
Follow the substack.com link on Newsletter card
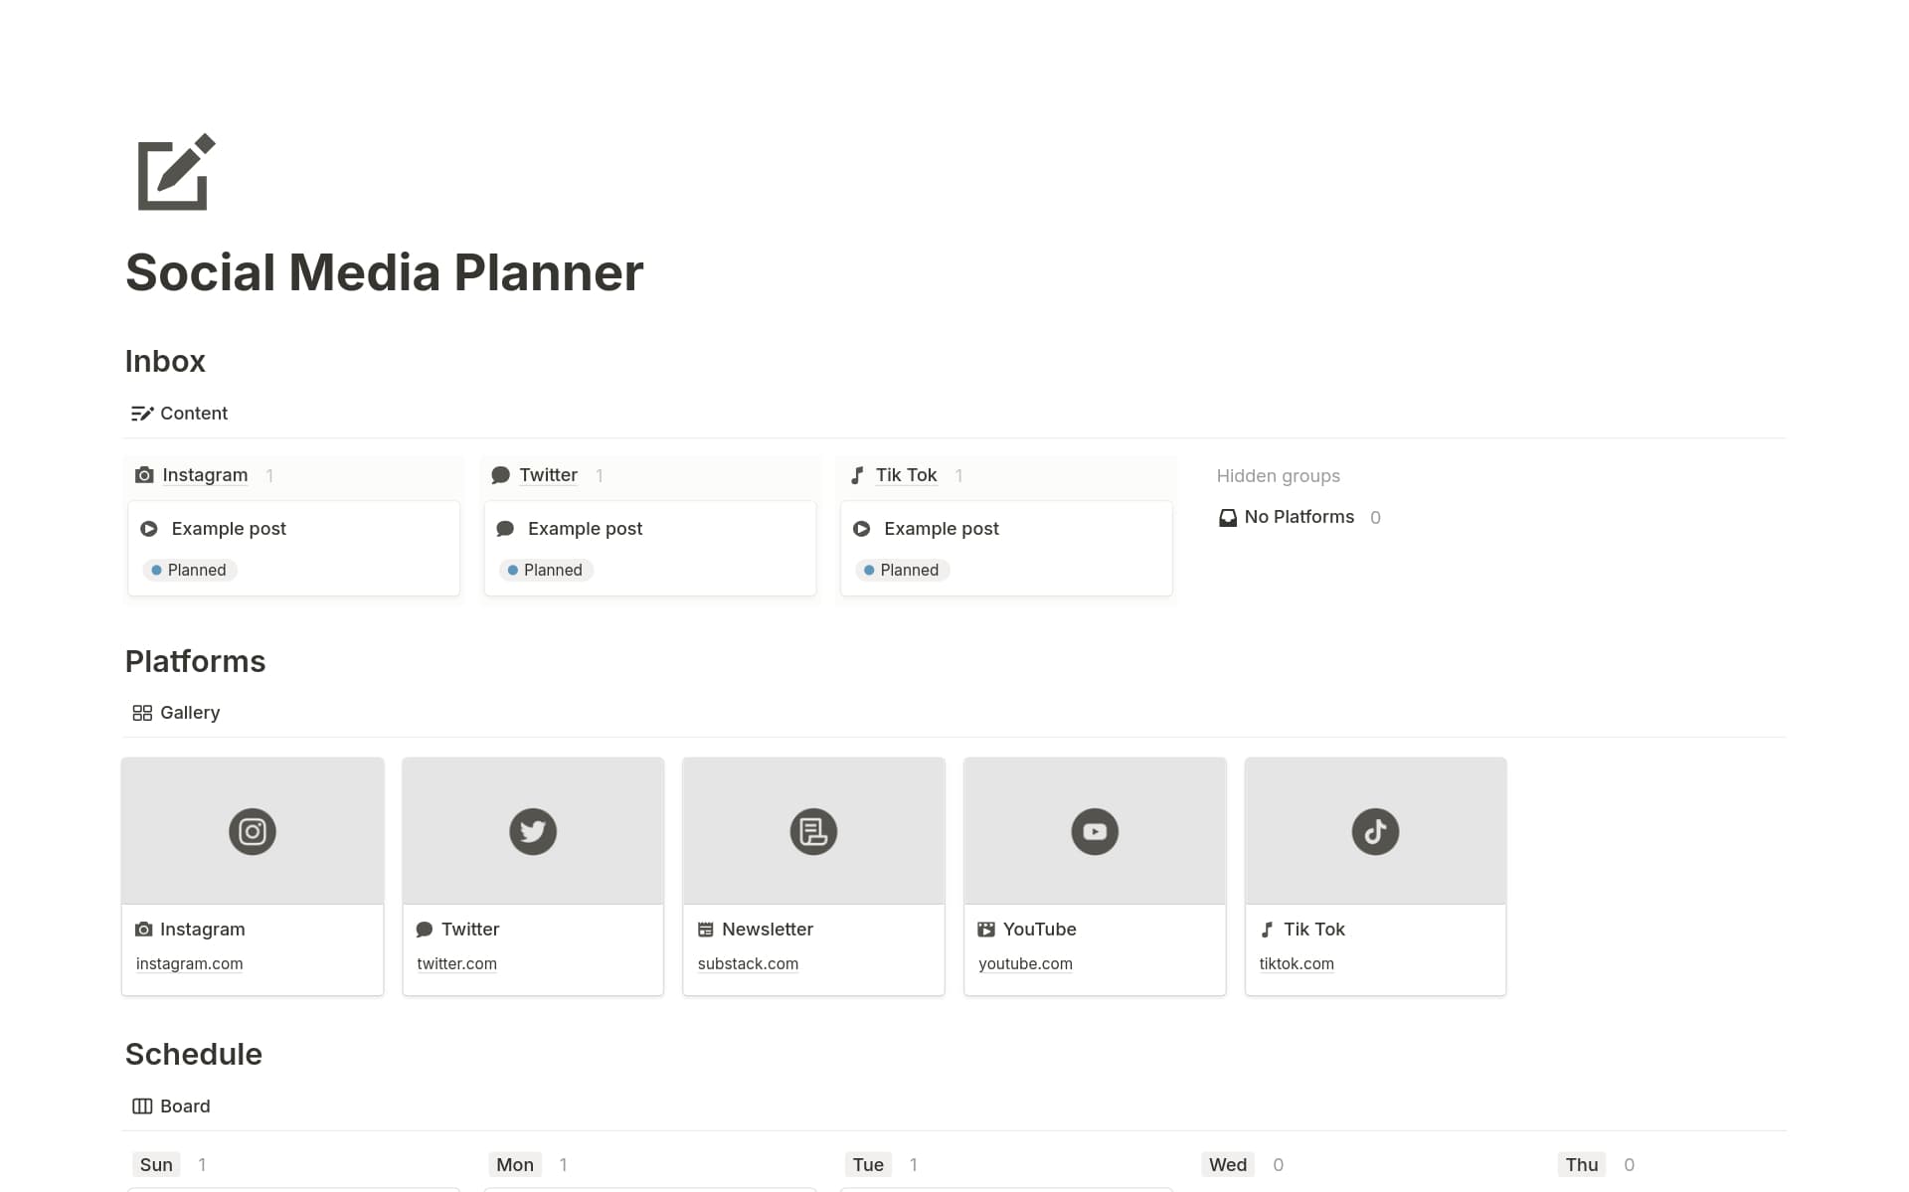pyautogui.click(x=748, y=963)
